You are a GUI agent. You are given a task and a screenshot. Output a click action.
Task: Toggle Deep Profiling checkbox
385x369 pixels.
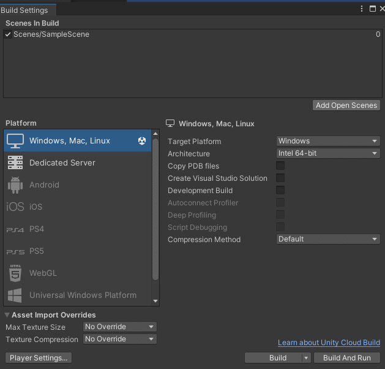pos(280,215)
